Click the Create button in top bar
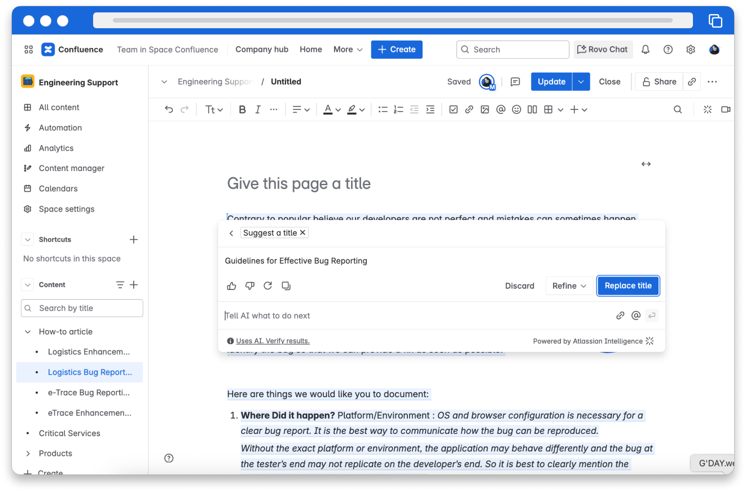This screenshot has width=746, height=492. click(397, 50)
